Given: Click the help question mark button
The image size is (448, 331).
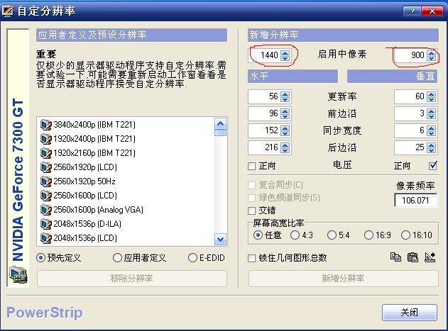Looking at the screenshot, I should pos(412,11).
